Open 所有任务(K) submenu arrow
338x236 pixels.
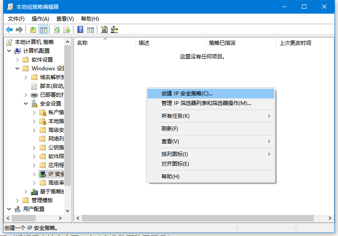(x=269, y=116)
